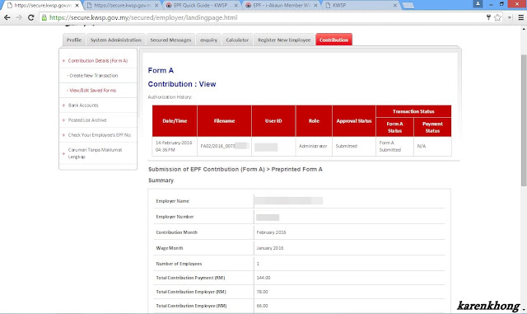This screenshot has width=527, height=314.
Task: Switch to second secure.kwsp.gov browser tab
Action: (121, 6)
